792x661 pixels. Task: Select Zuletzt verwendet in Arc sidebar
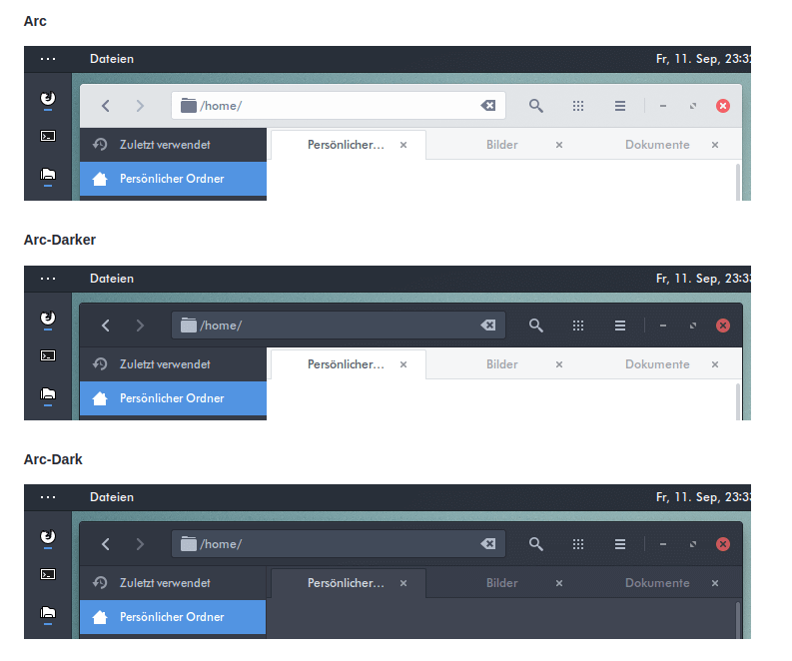tap(173, 145)
